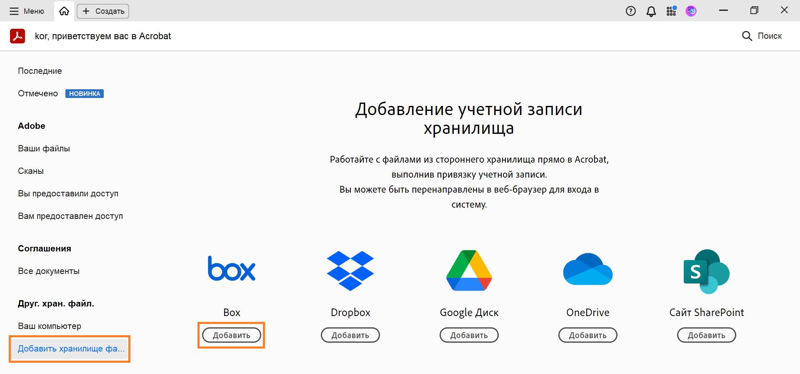The width and height of the screenshot is (800, 374).
Task: Click the Dropbox logo
Action: coord(350,271)
